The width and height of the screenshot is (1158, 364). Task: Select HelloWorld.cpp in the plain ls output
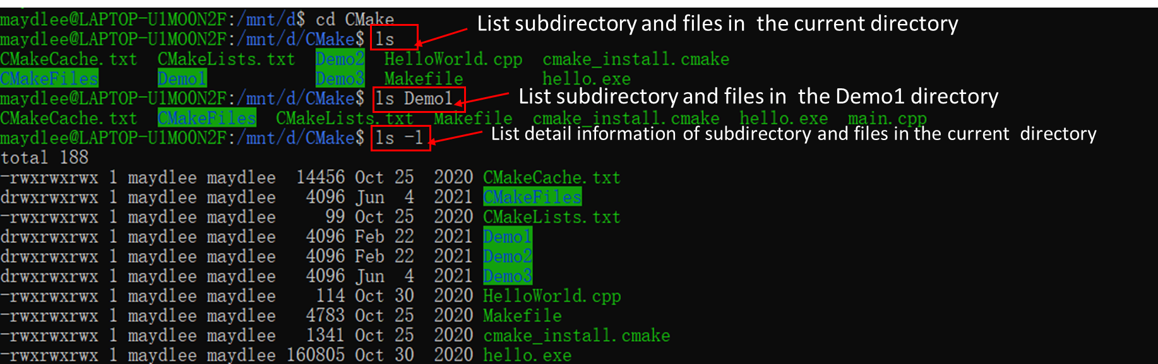pos(453,59)
